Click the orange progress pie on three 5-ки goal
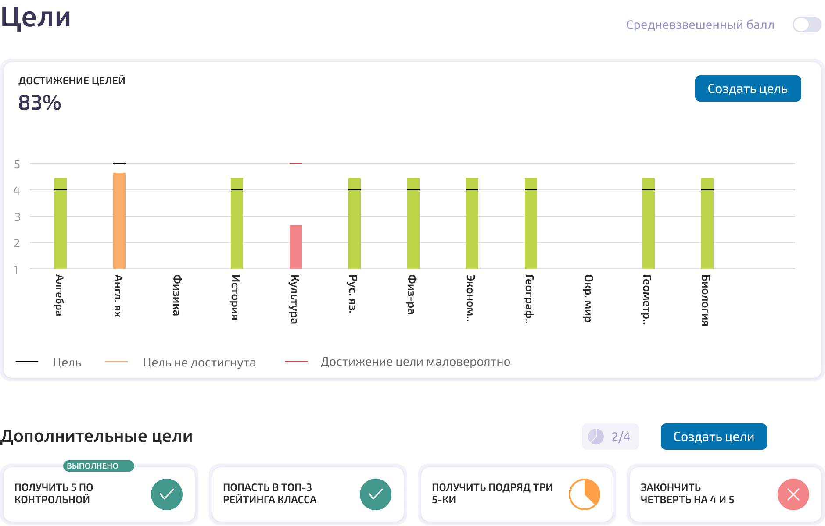Image resolution: width=825 pixels, height=526 pixels. 585,494
